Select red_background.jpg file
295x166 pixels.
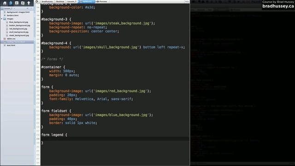pyautogui.click(x=18, y=29)
